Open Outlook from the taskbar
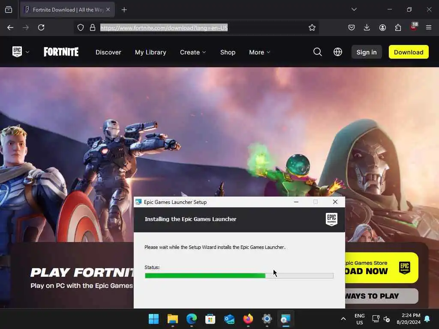439x329 pixels. [229, 319]
